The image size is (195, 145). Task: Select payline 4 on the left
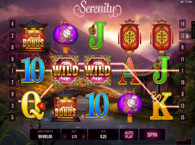[x=12, y=24]
